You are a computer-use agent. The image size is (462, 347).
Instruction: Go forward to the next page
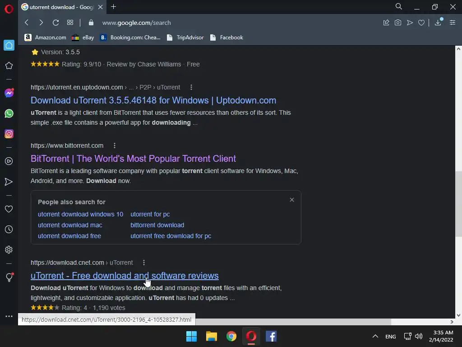tap(41, 23)
